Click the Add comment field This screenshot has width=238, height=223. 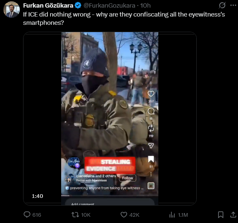(x=110, y=202)
